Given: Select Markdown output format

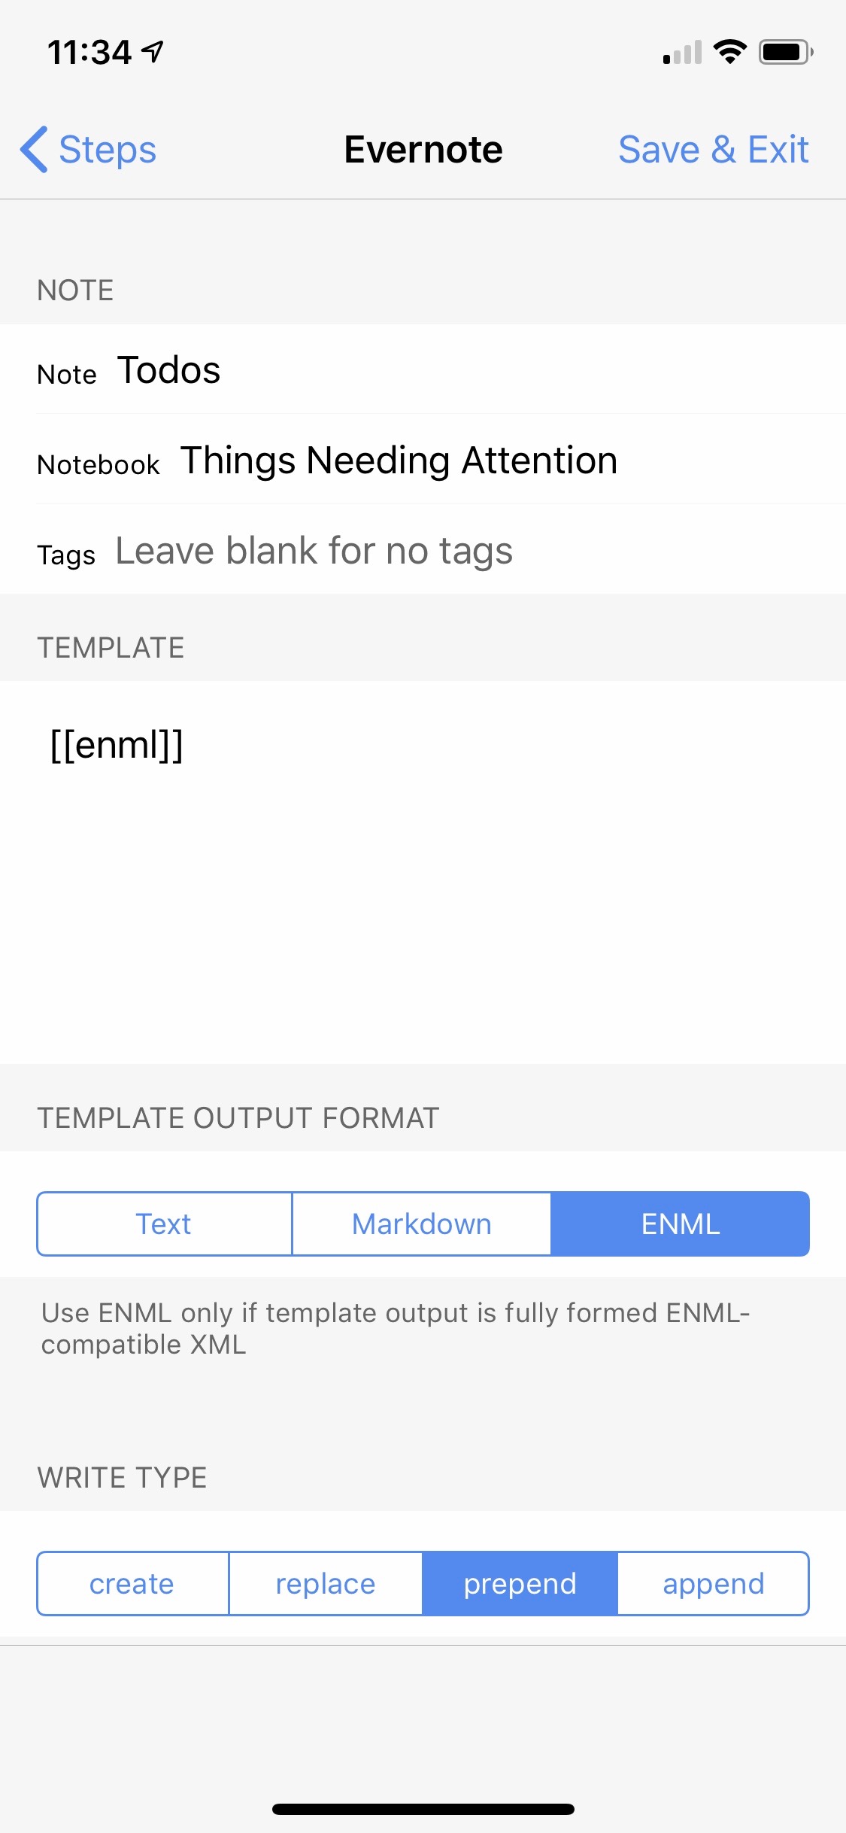Looking at the screenshot, I should pos(421,1224).
